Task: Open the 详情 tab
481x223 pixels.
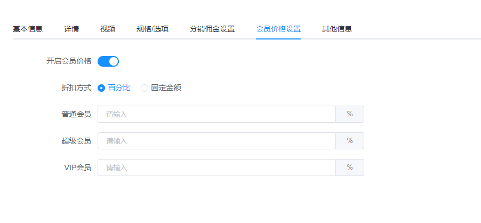Action: tap(71, 29)
